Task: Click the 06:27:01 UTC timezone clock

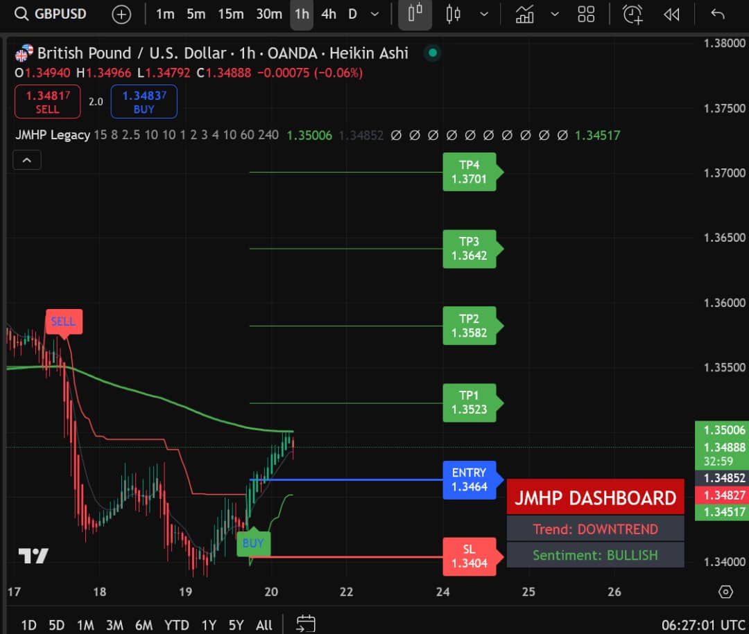Action: pyautogui.click(x=703, y=625)
